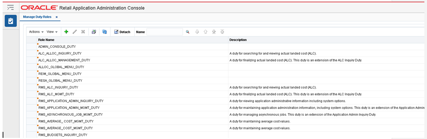The image size is (427, 139).
Task: Close the Manage Duty Roles tab
Action: [57, 17]
